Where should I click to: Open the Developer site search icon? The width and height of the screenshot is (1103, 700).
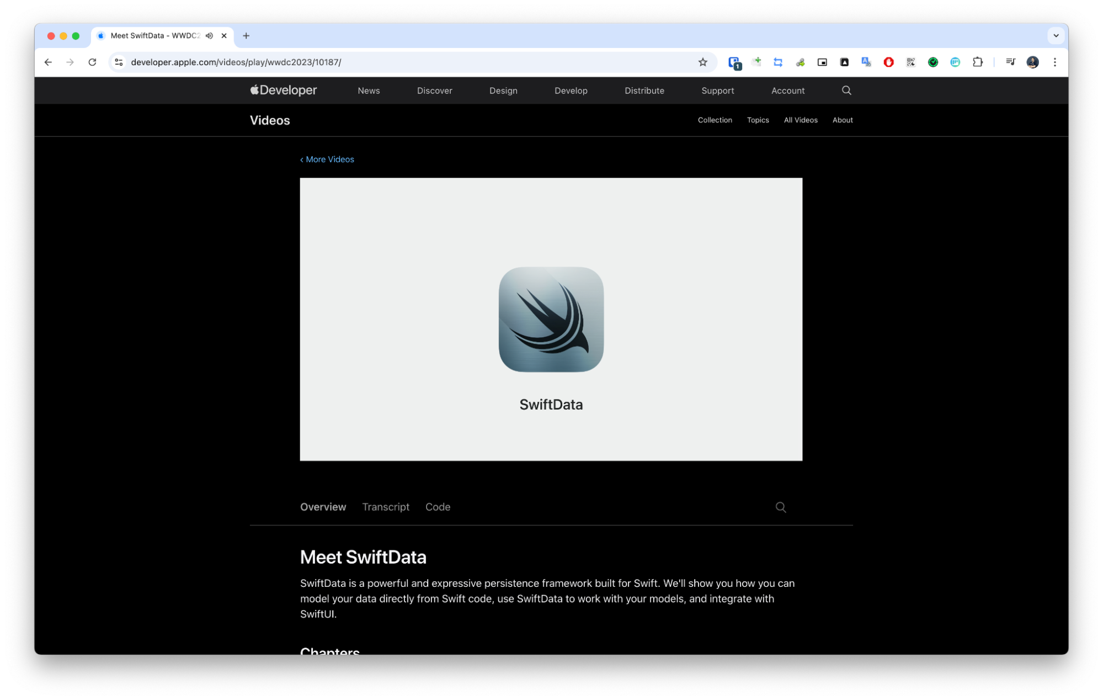(846, 91)
